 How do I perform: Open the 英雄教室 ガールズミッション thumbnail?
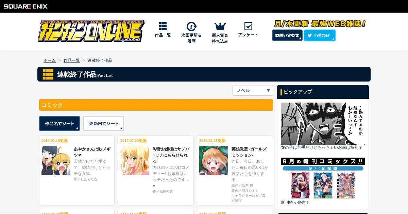tap(214, 161)
